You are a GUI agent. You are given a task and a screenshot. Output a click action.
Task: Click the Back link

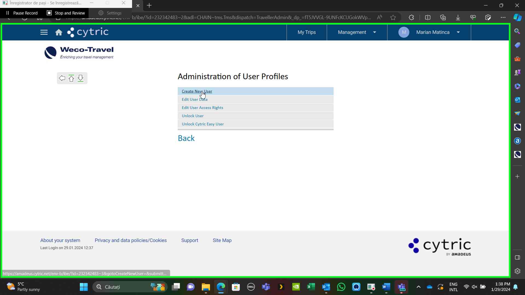pos(186,138)
